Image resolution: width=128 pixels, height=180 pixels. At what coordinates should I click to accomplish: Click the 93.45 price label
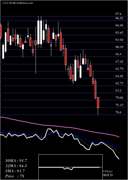pyautogui.click(x=119, y=33)
